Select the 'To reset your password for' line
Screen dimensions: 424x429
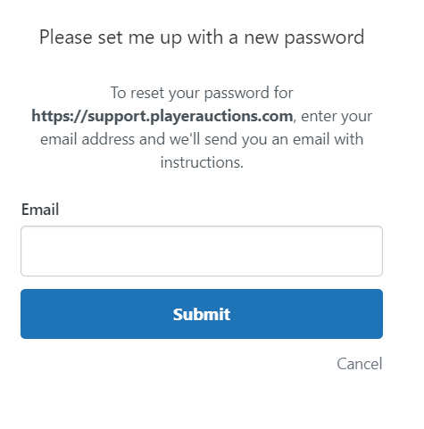pyautogui.click(x=202, y=93)
